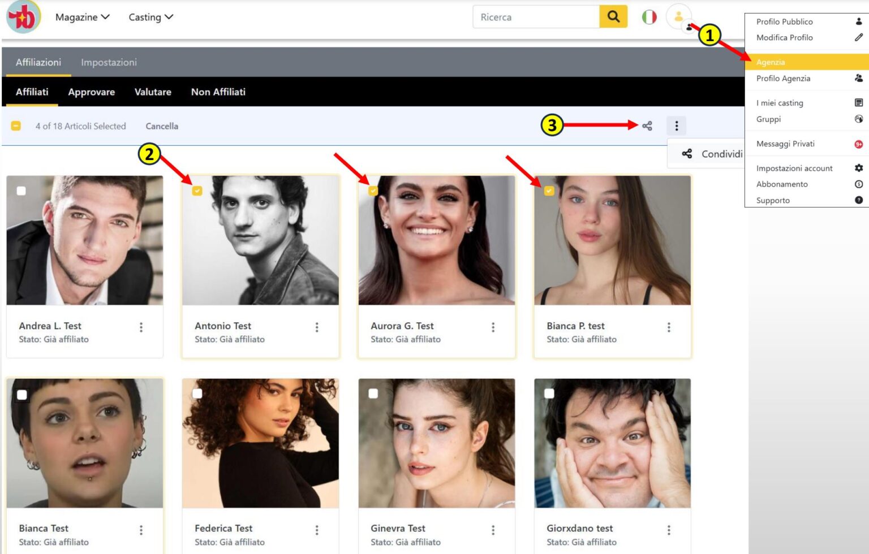The height and width of the screenshot is (554, 869).
Task: Open the three-dot menu in selection bar
Action: 677,126
